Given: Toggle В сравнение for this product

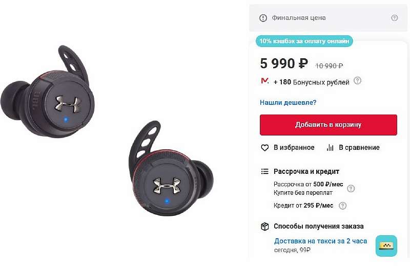Looking at the screenshot, I should pos(359,148).
